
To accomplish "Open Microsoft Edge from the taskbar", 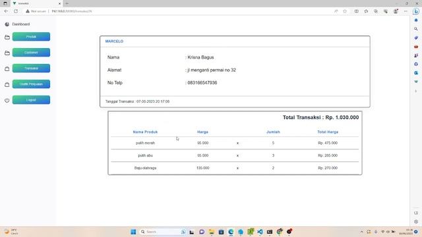I will 231,232.
